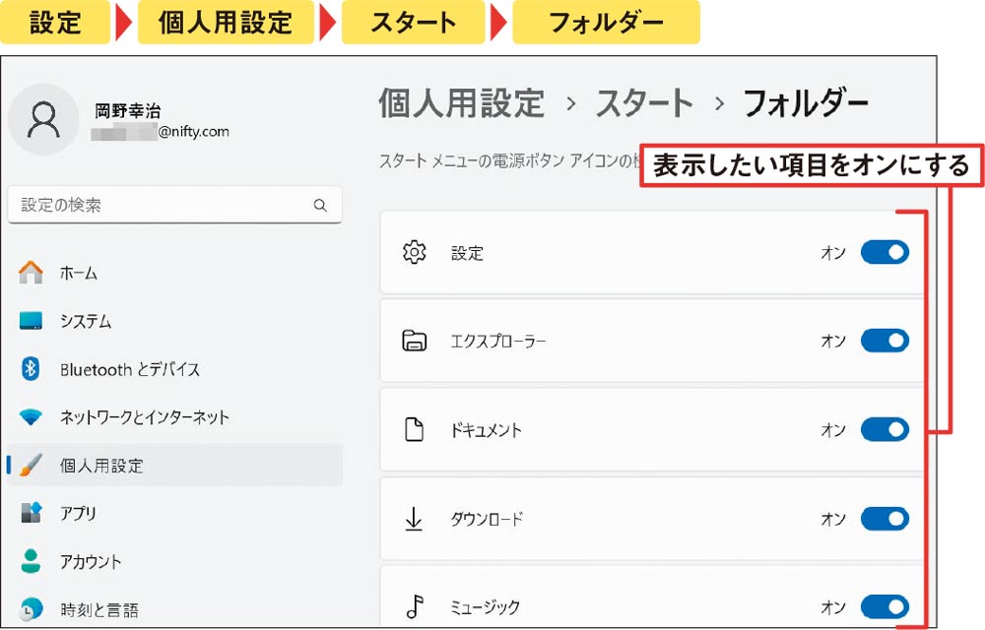The image size is (985, 630).
Task: Open Bluetooth とデバイス category
Action: (x=175, y=369)
